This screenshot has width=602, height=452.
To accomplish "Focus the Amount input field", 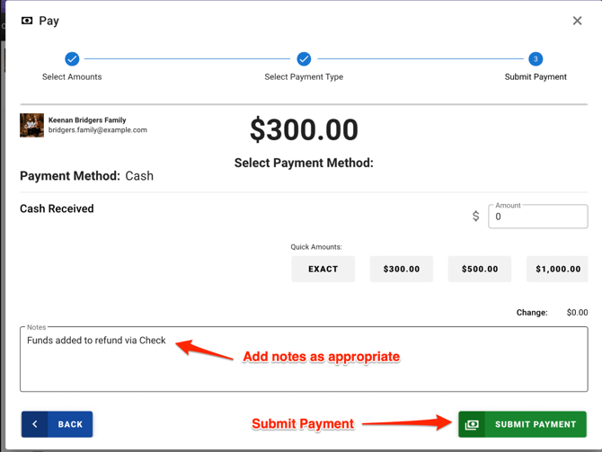I will click(x=537, y=217).
